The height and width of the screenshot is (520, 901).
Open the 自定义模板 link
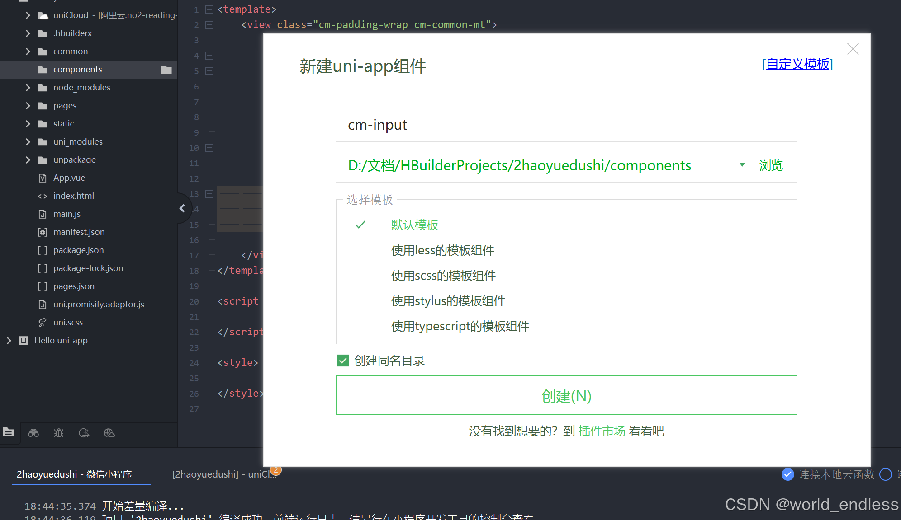coord(797,64)
